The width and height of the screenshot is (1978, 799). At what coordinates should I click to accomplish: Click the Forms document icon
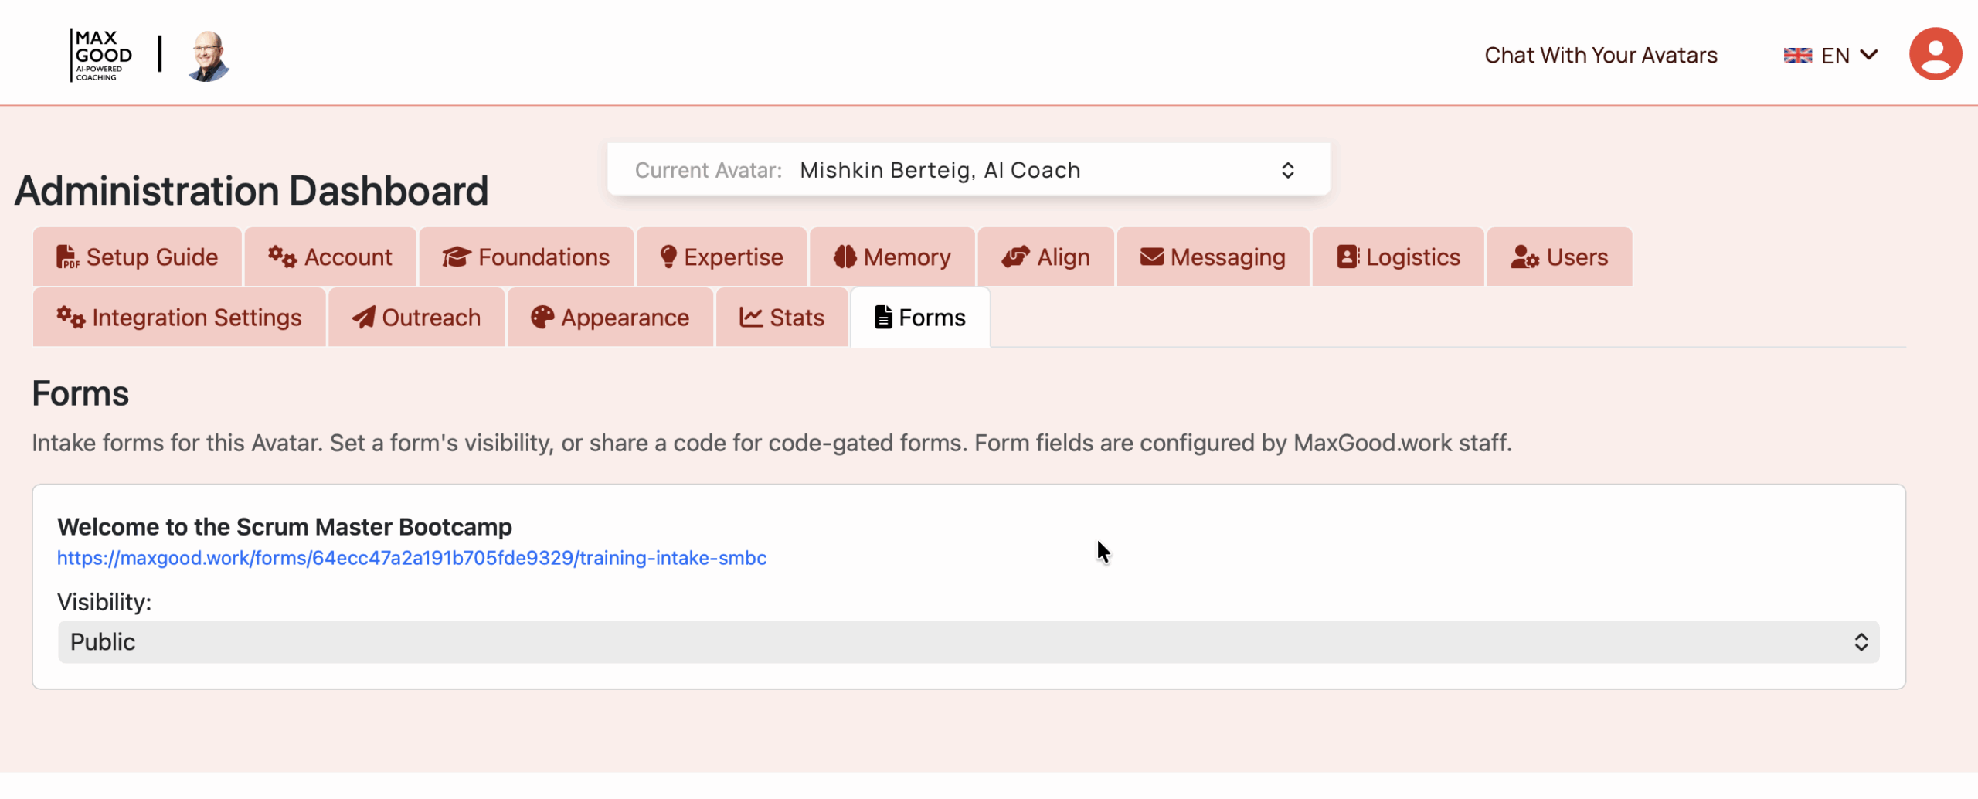(x=883, y=317)
